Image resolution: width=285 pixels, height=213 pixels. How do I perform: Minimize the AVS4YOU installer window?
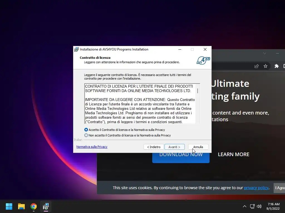180,49
